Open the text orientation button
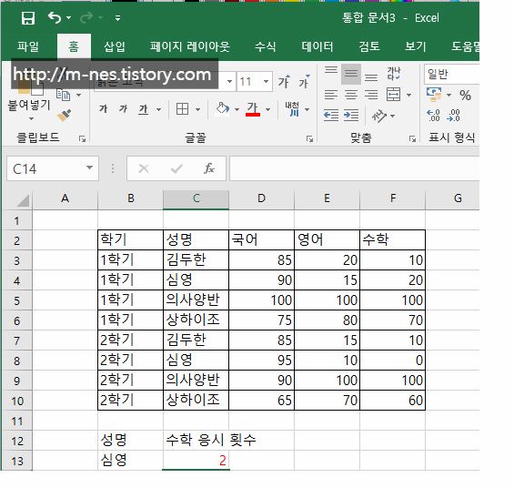Image resolution: width=514 pixels, height=488 pixels. [x=379, y=116]
